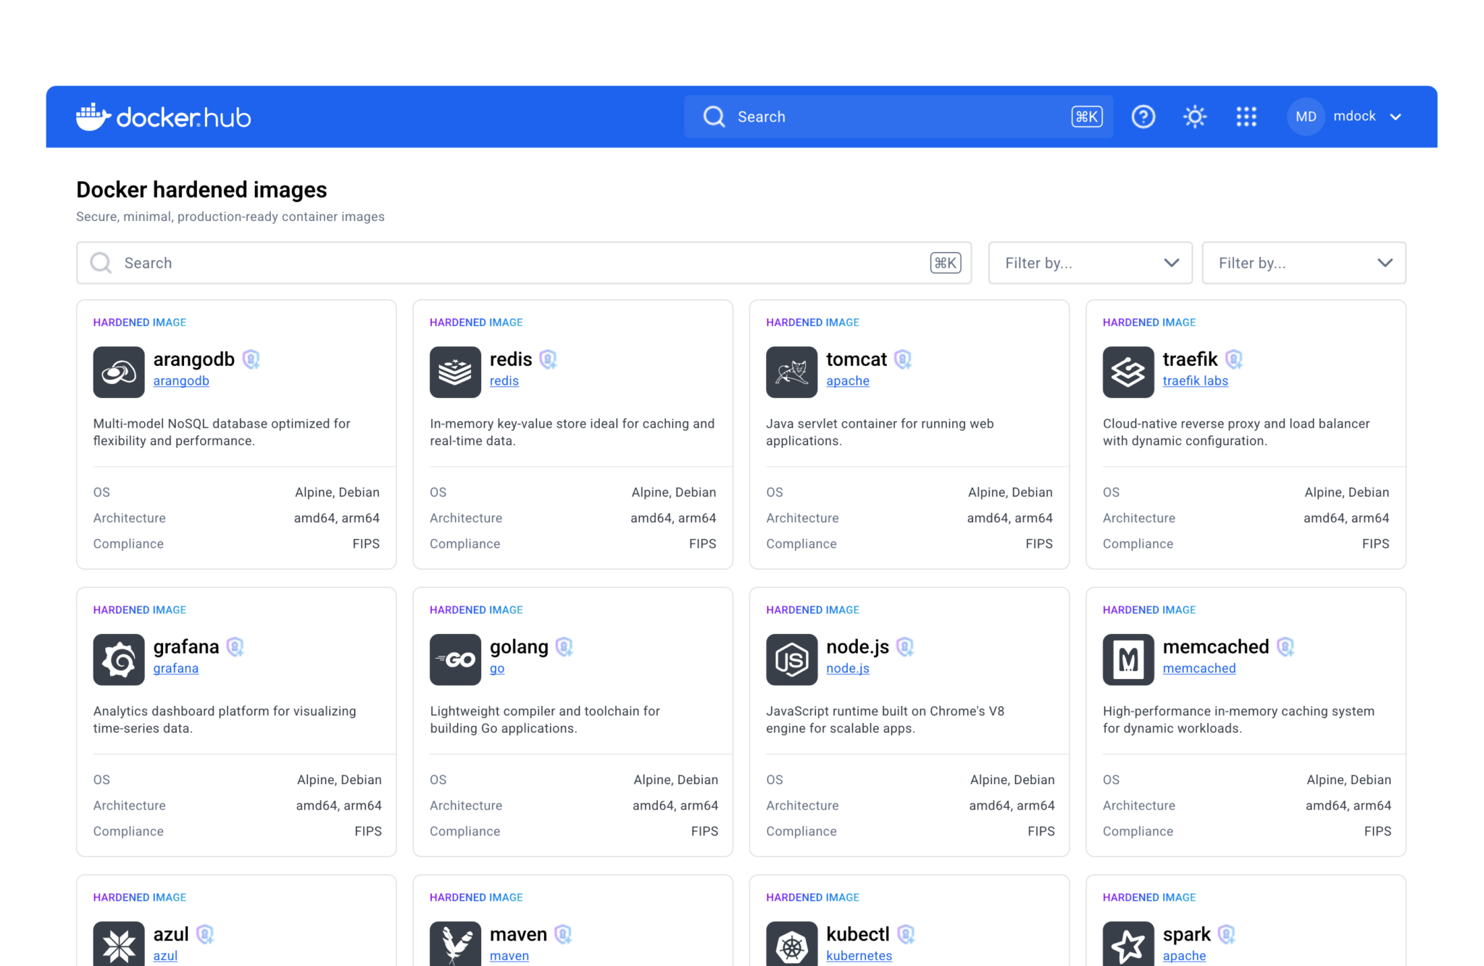This screenshot has width=1484, height=966.
Task: Toggle the light/dark theme sun icon
Action: point(1193,117)
